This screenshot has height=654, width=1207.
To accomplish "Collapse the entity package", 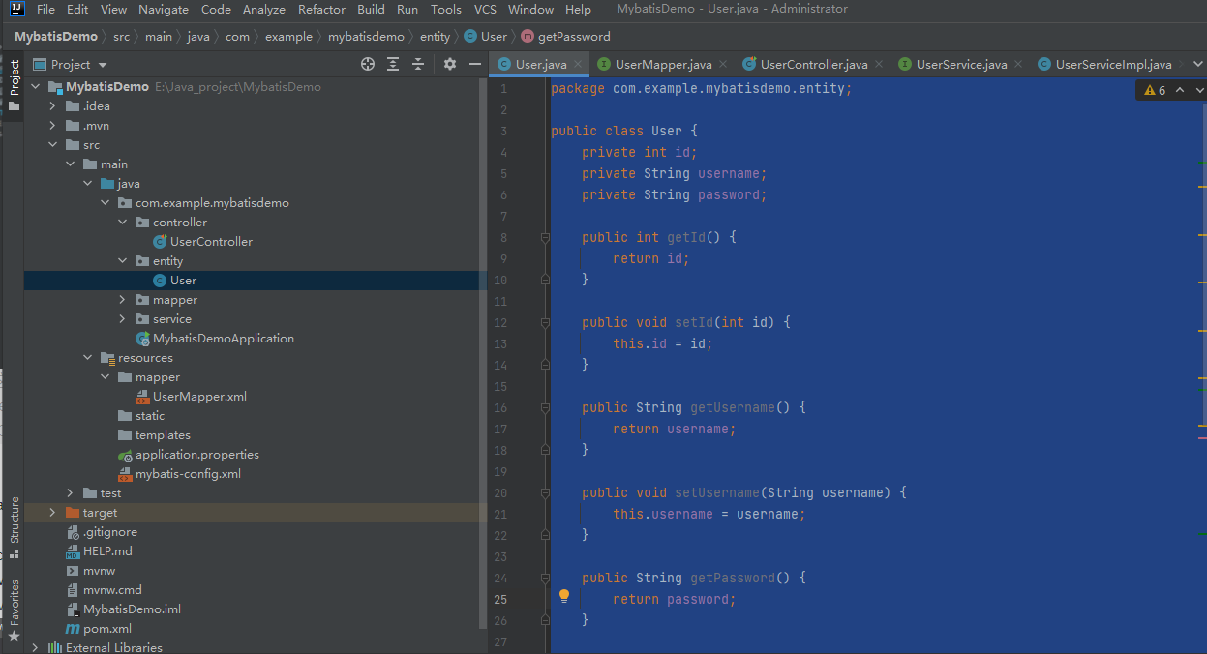I will 121,260.
